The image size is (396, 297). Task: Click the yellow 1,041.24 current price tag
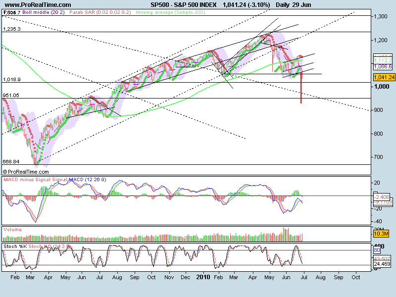(x=384, y=77)
